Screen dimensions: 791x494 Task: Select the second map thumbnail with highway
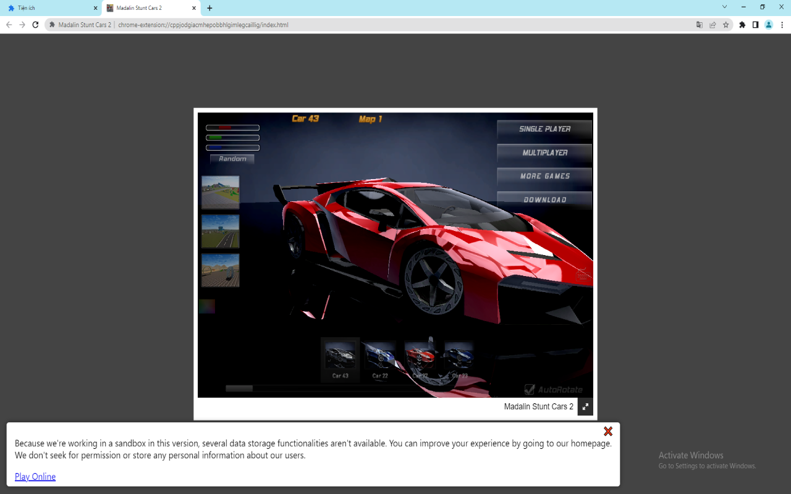220,231
